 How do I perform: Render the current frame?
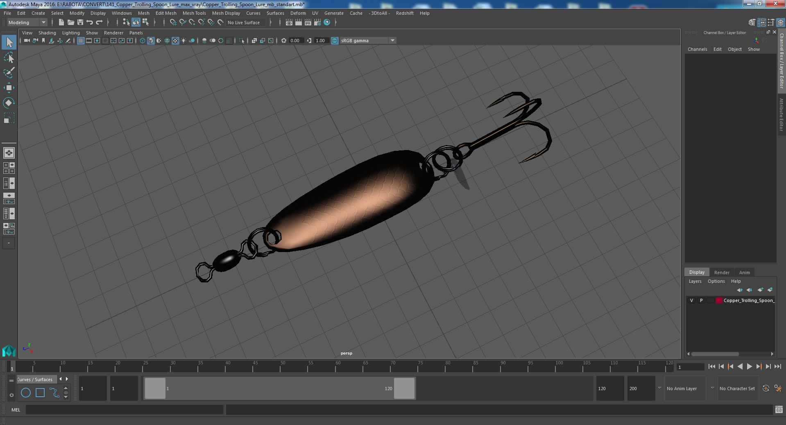point(299,23)
